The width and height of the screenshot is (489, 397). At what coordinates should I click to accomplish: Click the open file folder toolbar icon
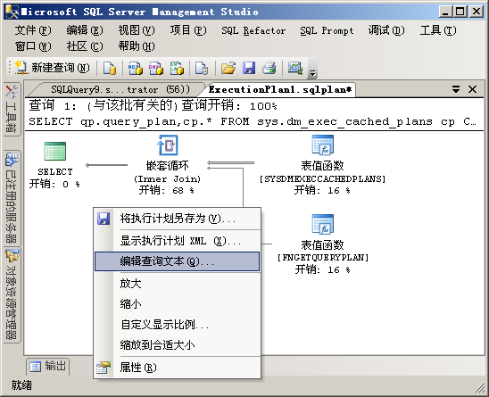[228, 68]
